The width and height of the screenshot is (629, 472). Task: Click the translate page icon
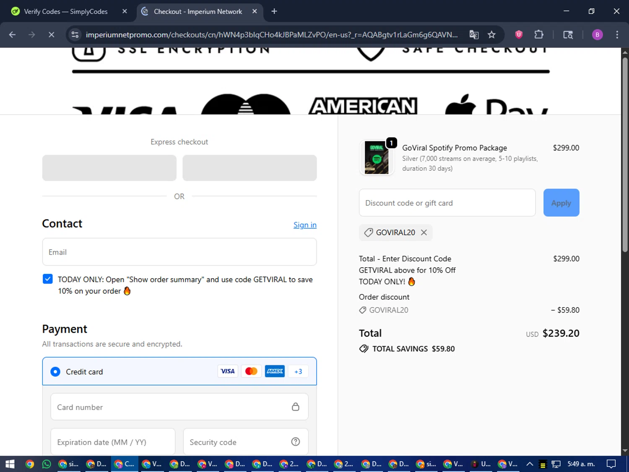[x=474, y=35]
